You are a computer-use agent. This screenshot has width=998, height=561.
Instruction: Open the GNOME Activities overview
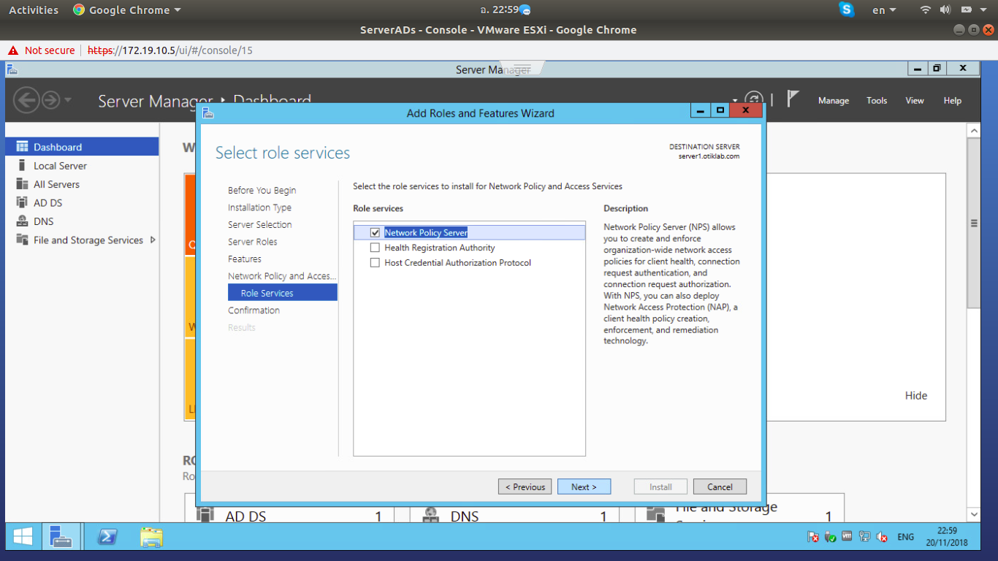tap(34, 10)
